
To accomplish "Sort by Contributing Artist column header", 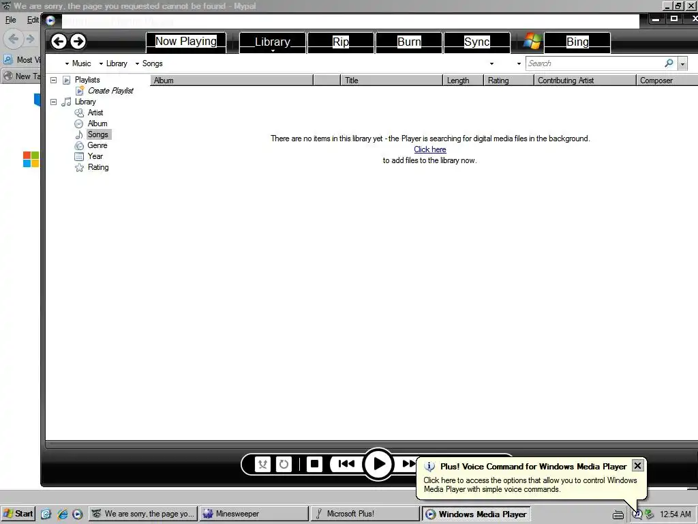I will [585, 81].
